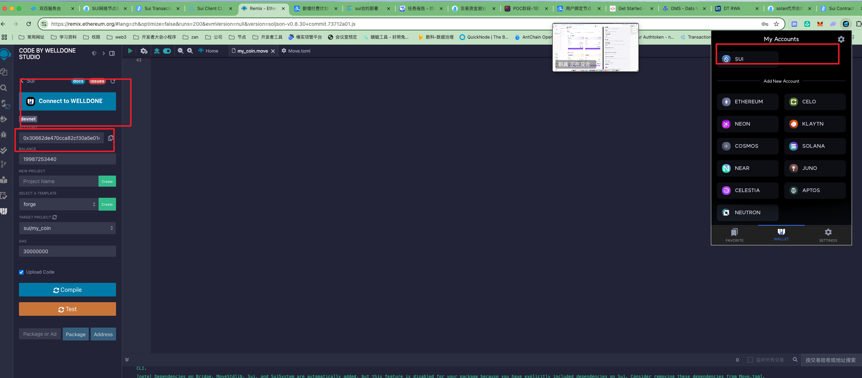Open wallet gear settings beside My Accounts
The width and height of the screenshot is (862, 378).
click(841, 39)
